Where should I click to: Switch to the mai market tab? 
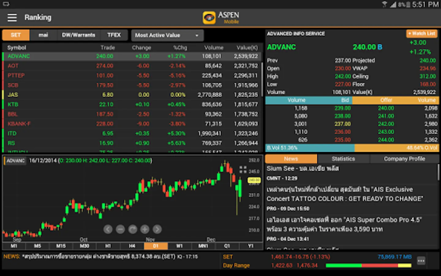[x=43, y=35]
